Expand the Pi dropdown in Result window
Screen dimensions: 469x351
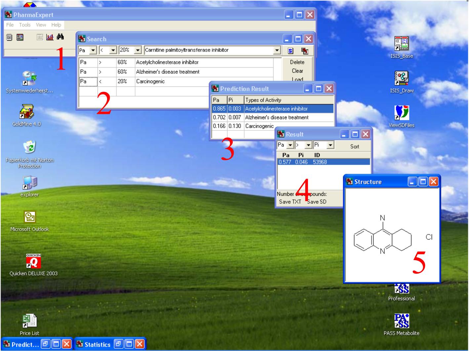pyautogui.click(x=331, y=145)
